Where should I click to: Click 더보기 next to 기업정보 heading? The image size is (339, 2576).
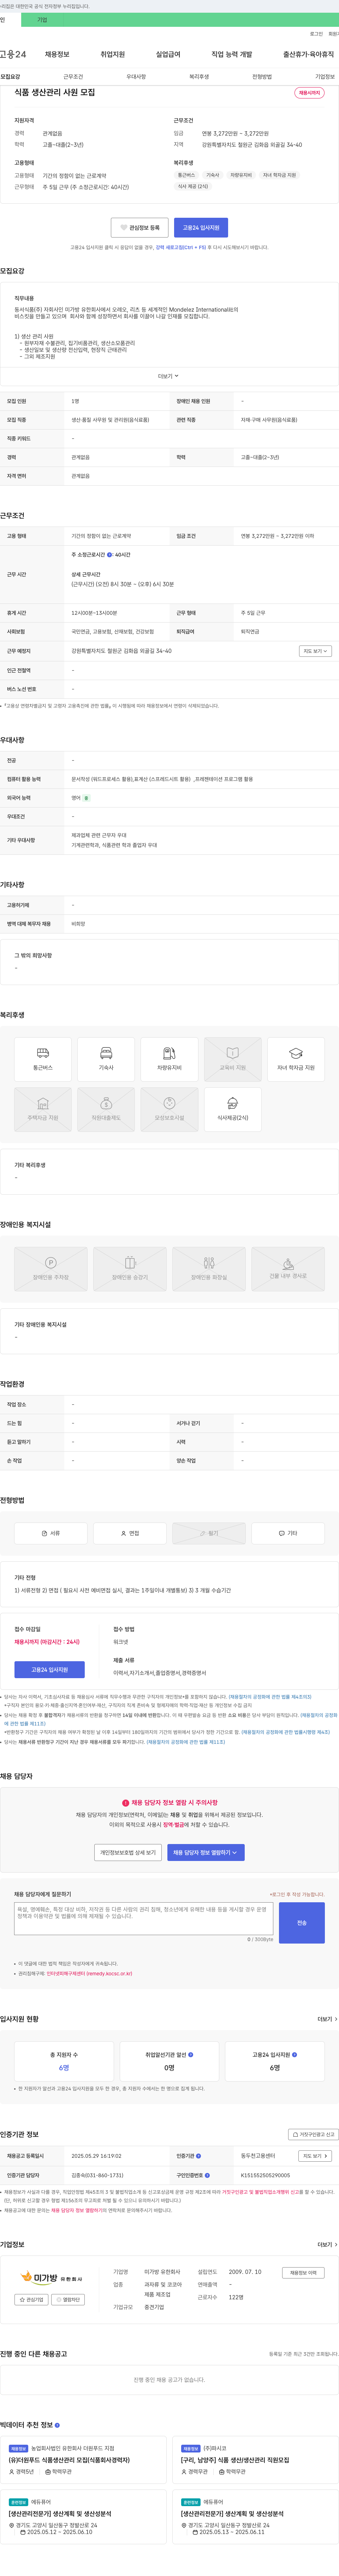327,2245
